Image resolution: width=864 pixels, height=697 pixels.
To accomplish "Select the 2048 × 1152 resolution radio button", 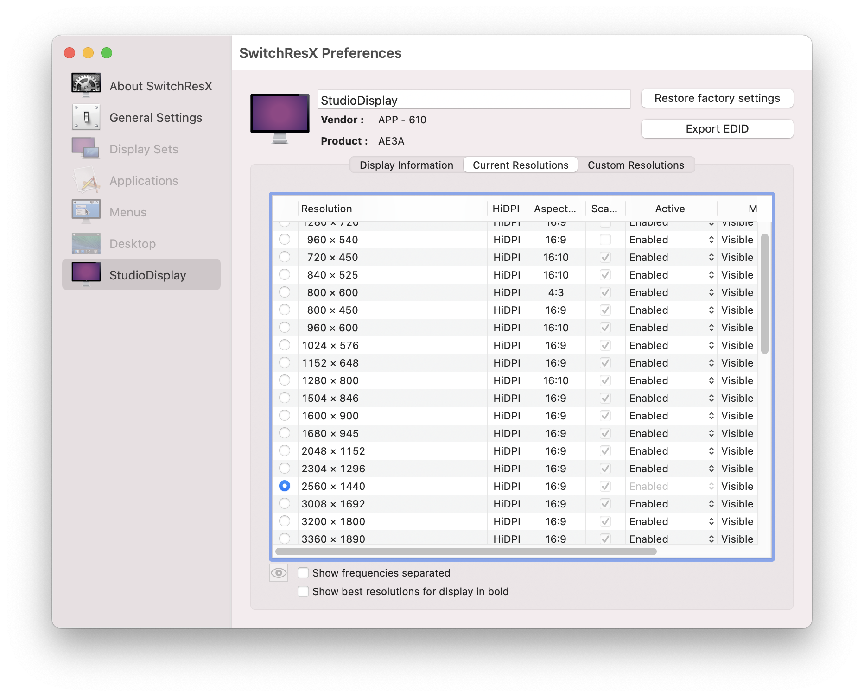I will 285,450.
